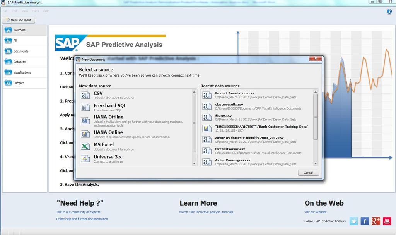396x235 pixels.
Task: Select 'Stores.csv' recent source text
Action: pyautogui.click(x=223, y=116)
